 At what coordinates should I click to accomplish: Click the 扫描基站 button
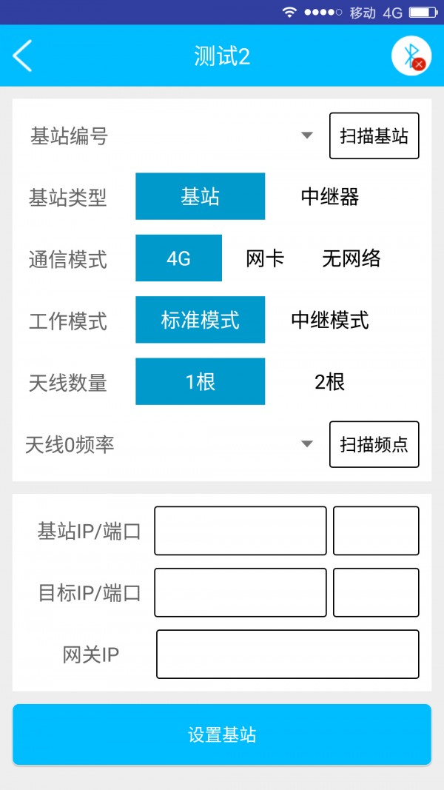pos(374,136)
